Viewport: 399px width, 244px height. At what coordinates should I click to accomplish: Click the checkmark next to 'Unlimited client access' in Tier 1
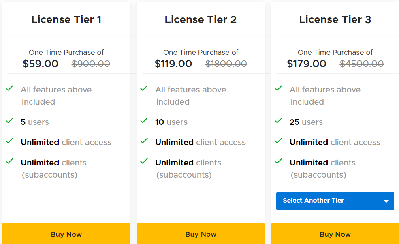[9, 142]
